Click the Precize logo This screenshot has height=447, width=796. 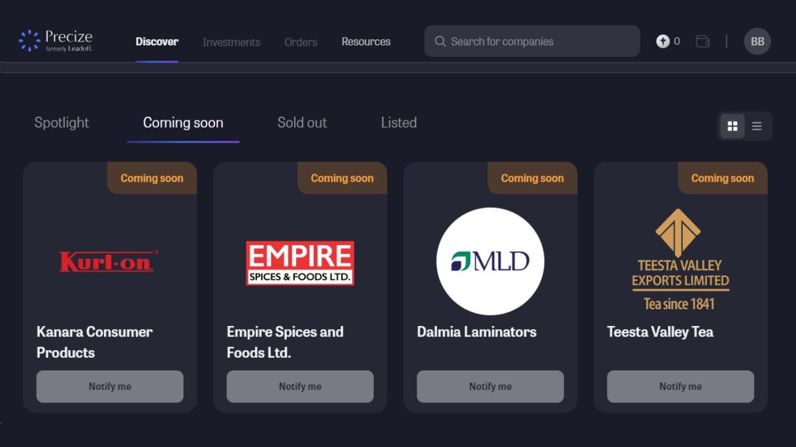pos(55,41)
